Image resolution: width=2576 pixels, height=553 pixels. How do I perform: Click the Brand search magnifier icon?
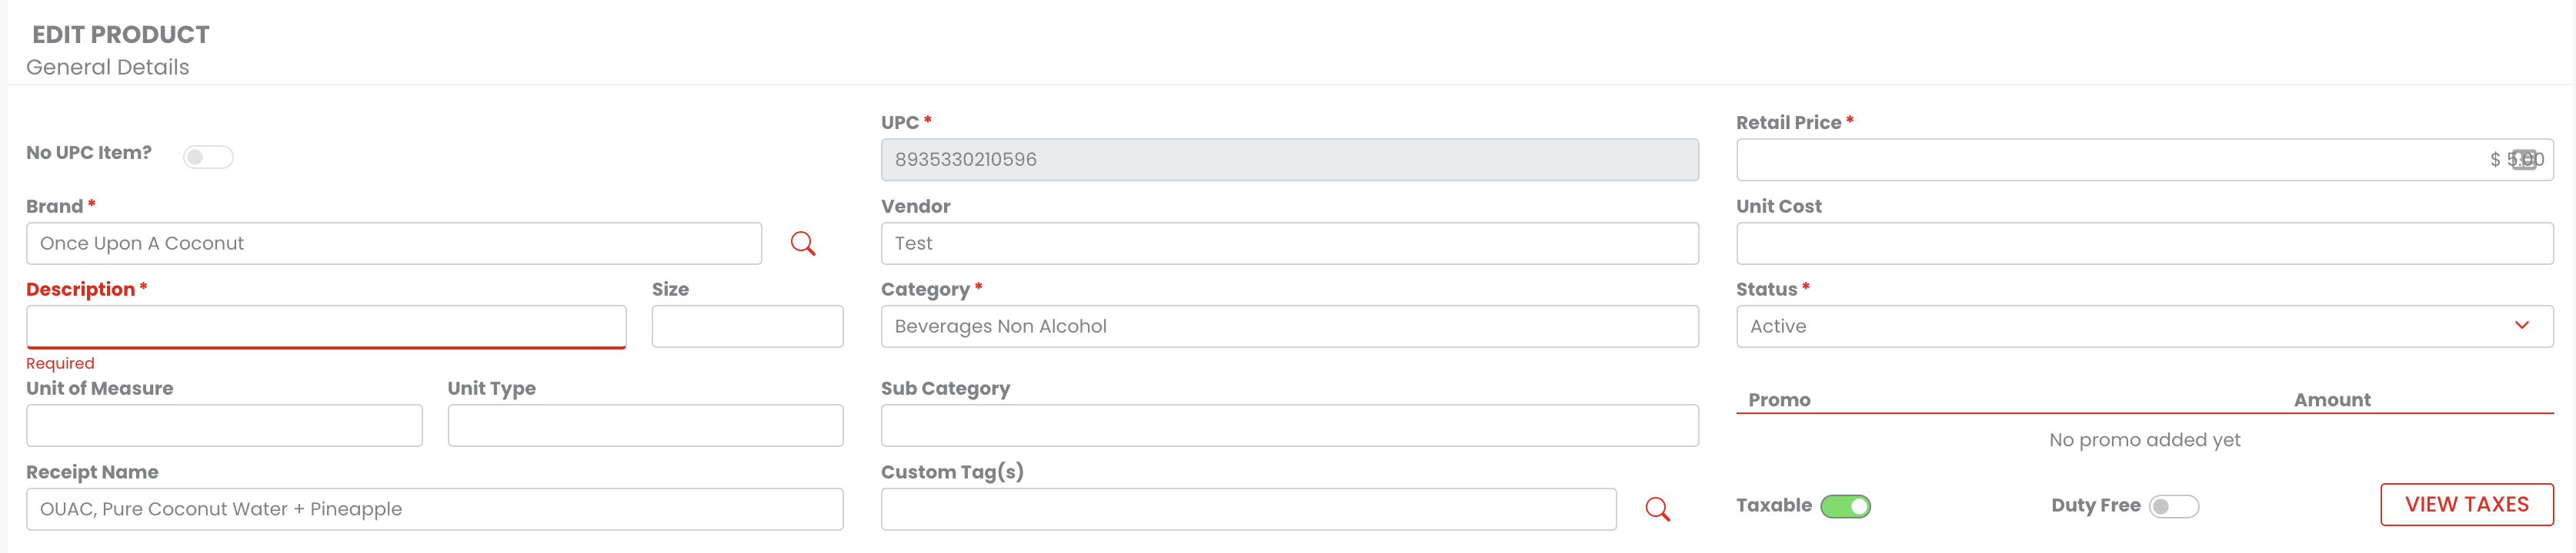point(803,243)
